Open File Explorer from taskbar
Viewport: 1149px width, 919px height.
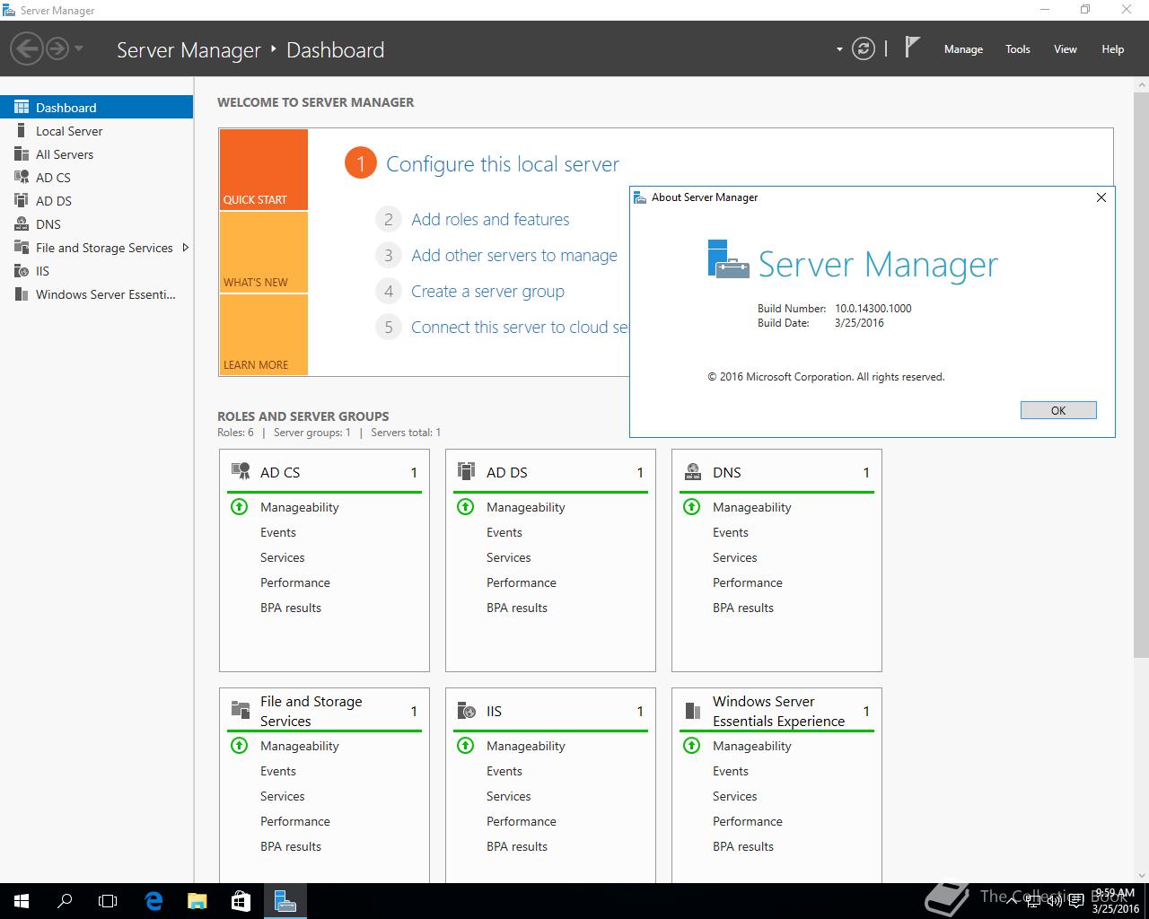coord(197,901)
